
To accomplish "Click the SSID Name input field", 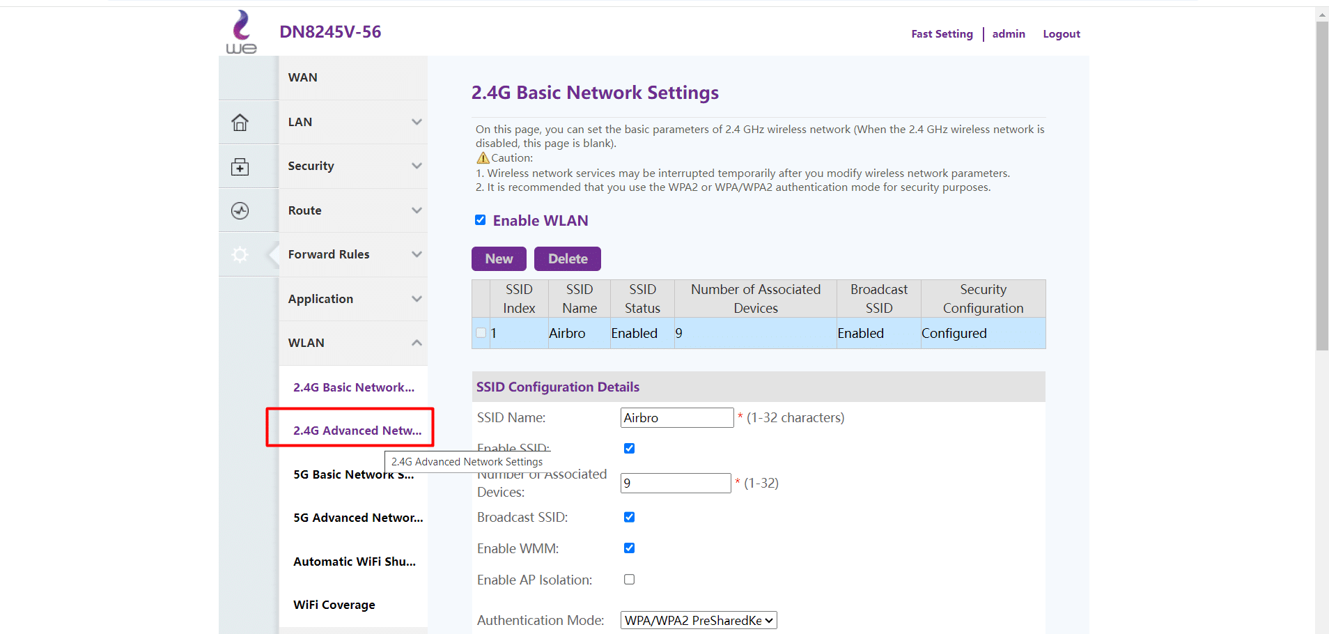I will (x=677, y=417).
